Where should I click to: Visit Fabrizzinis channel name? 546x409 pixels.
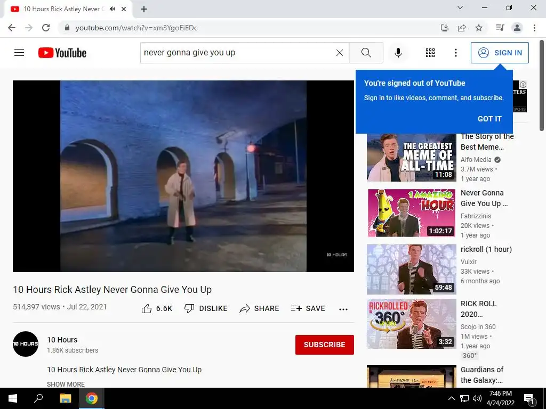tap(476, 216)
